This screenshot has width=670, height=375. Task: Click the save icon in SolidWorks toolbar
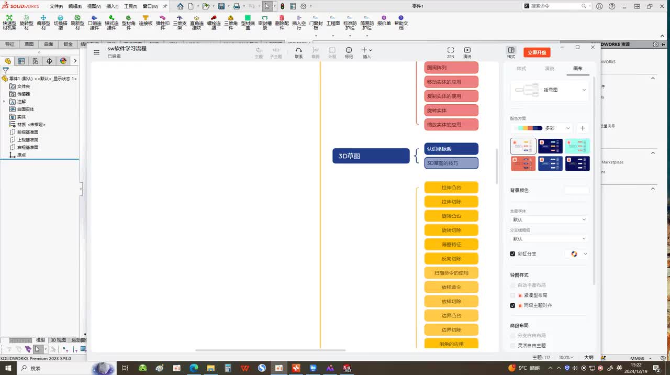pos(221,6)
